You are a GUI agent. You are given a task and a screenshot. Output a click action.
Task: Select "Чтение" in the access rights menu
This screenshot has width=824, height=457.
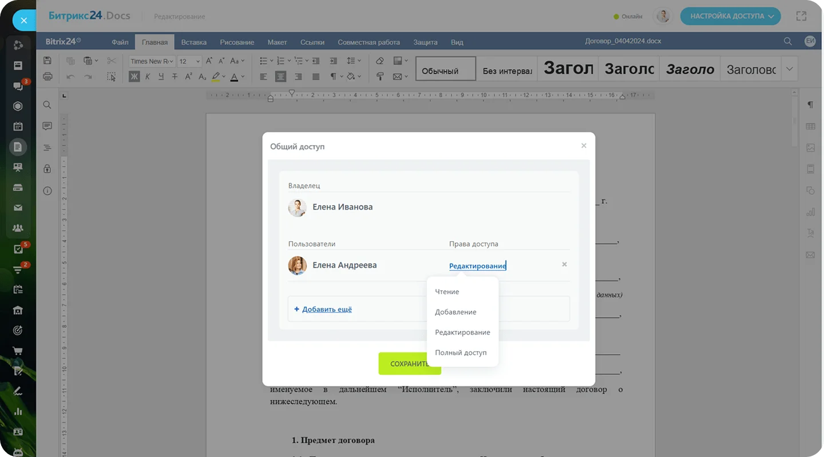click(x=447, y=292)
